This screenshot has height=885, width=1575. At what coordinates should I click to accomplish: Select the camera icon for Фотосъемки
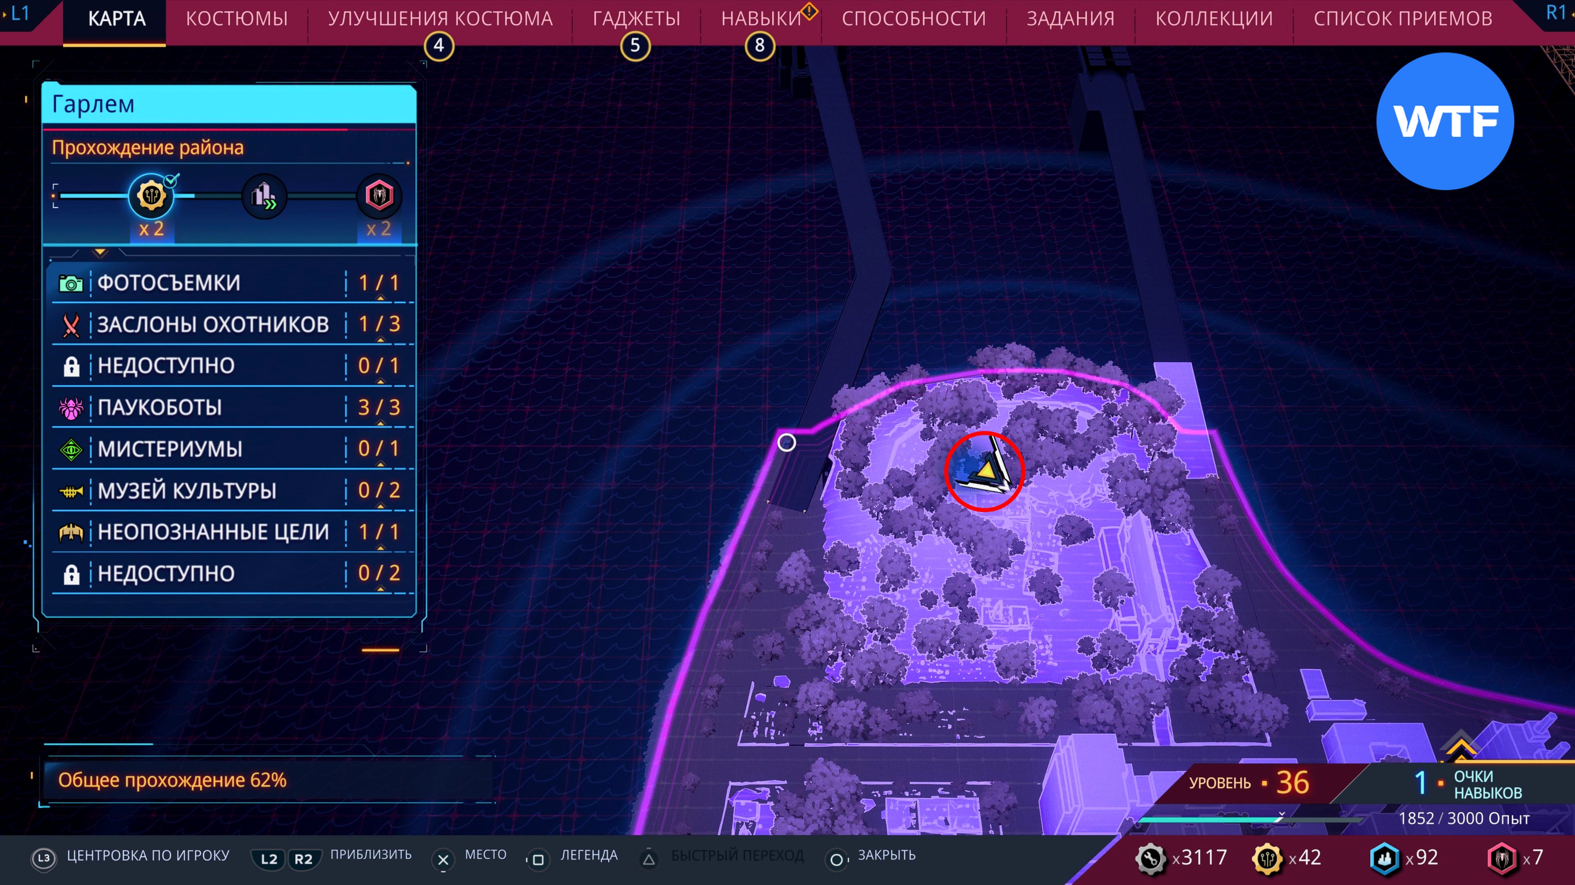click(x=71, y=284)
